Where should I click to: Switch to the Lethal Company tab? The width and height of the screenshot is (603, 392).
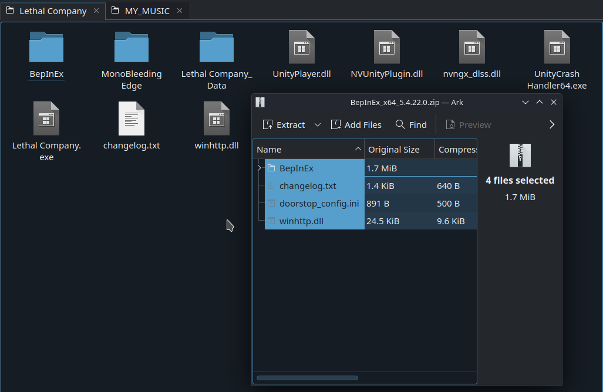click(x=53, y=11)
